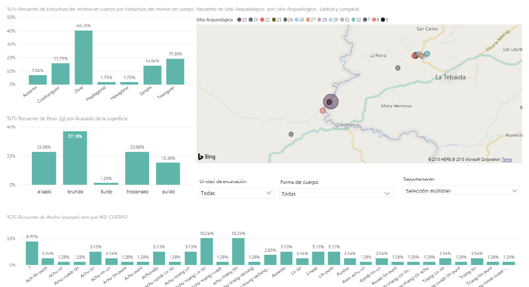
Task: Select the Triangular bar
Action: (x=175, y=71)
